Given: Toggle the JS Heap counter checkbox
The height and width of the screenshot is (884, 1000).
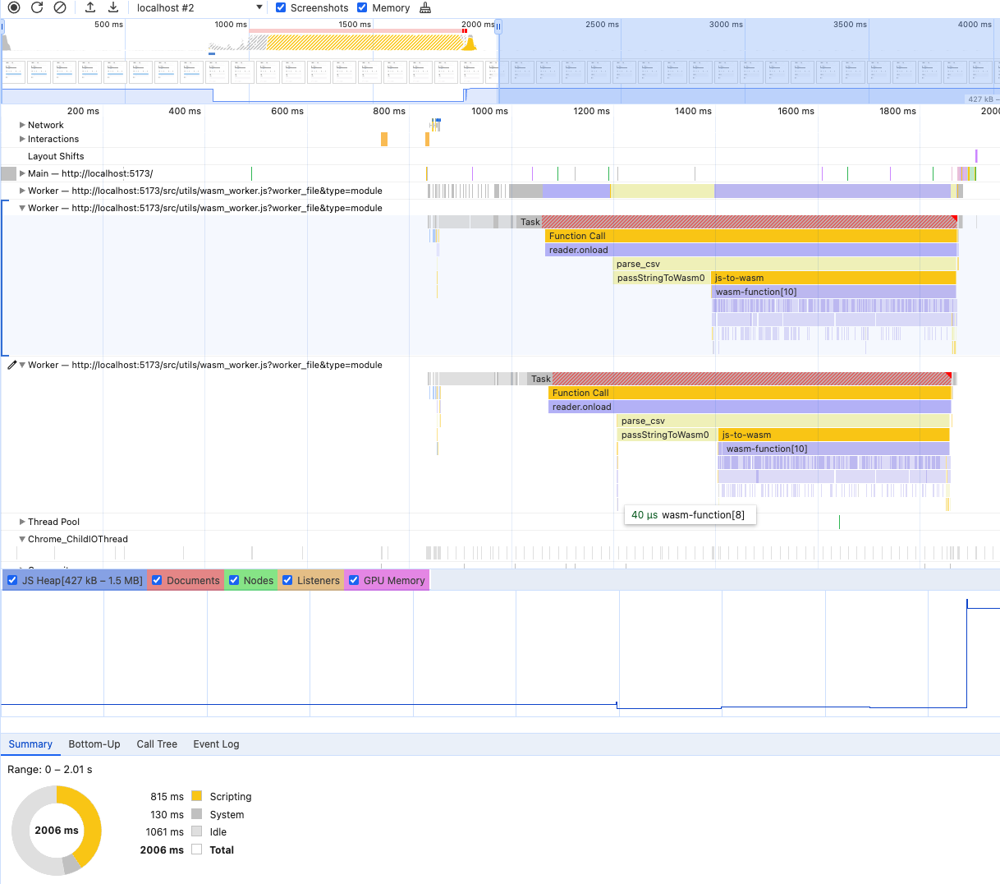Looking at the screenshot, I should (12, 580).
